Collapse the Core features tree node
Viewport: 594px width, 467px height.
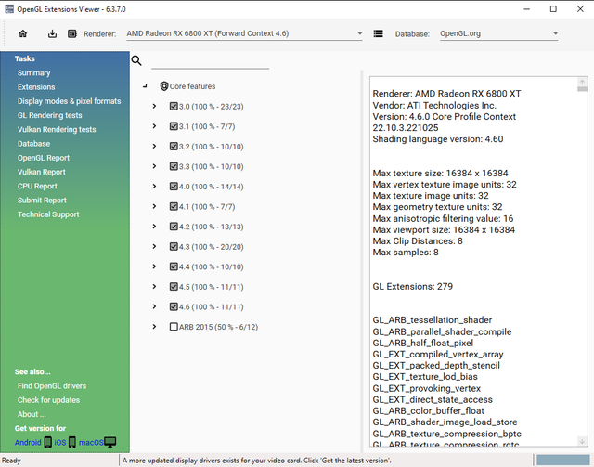click(145, 86)
